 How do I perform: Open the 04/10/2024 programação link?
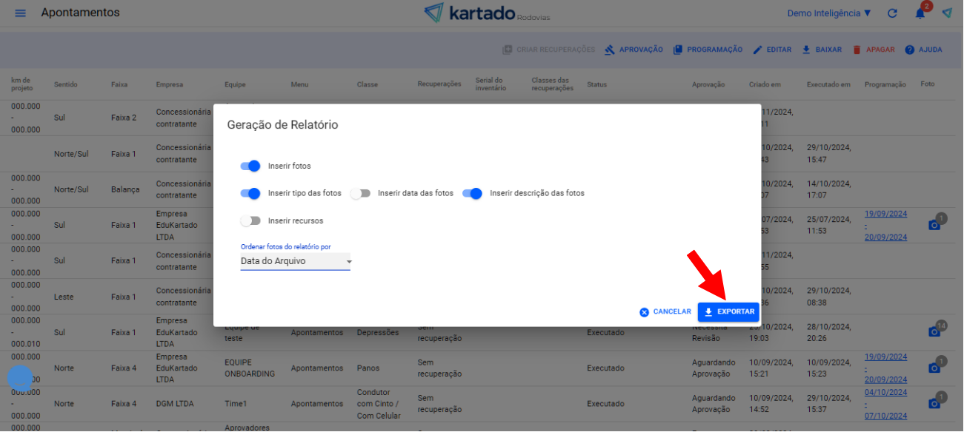tap(885, 392)
